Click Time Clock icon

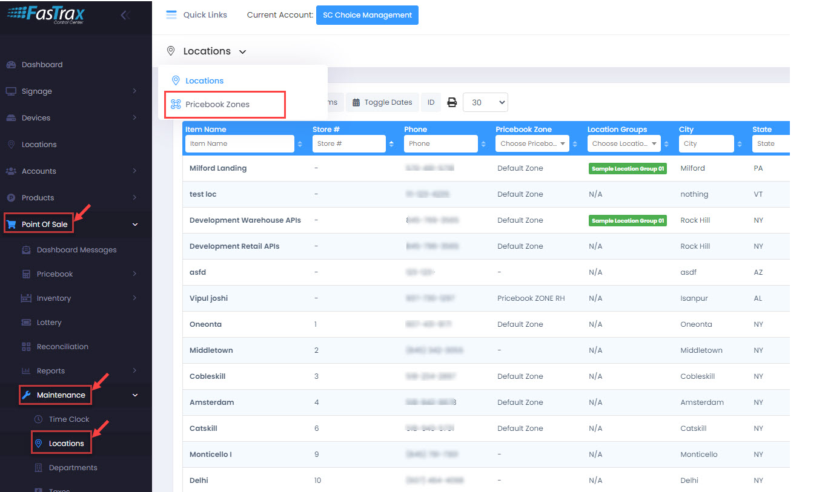[x=38, y=419]
